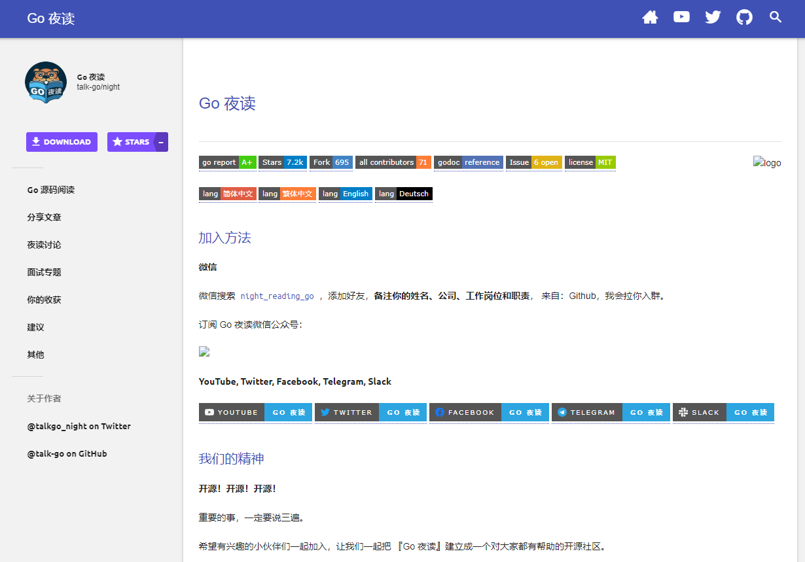Screen dimensions: 805x562
Task: Click the Issue 6 open badge
Action: (x=534, y=162)
